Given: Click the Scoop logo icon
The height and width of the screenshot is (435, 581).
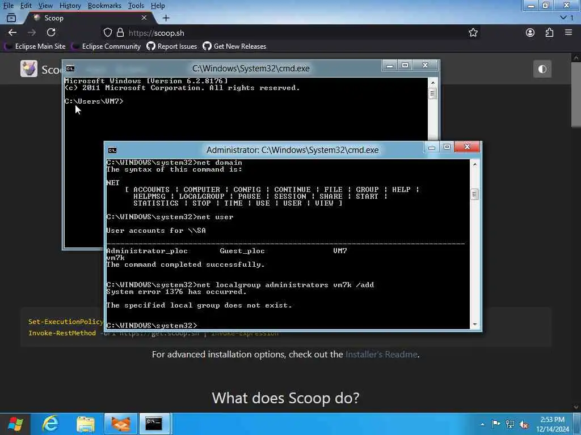Looking at the screenshot, I should tap(29, 69).
